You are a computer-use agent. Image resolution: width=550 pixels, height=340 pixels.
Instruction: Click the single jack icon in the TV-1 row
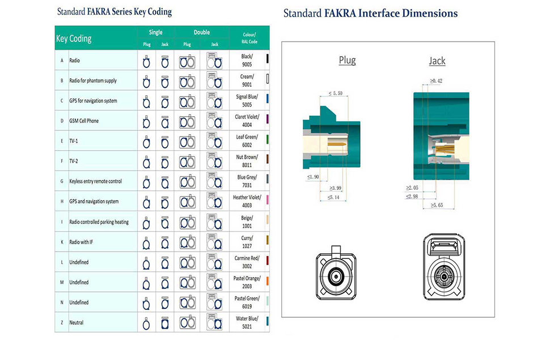(x=165, y=142)
